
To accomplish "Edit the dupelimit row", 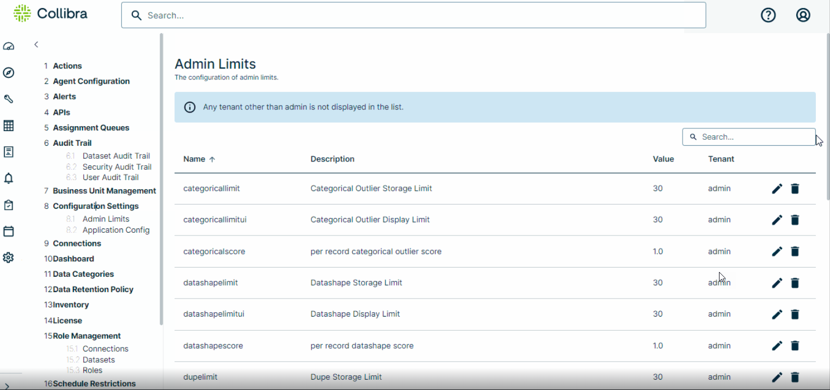I will [777, 377].
